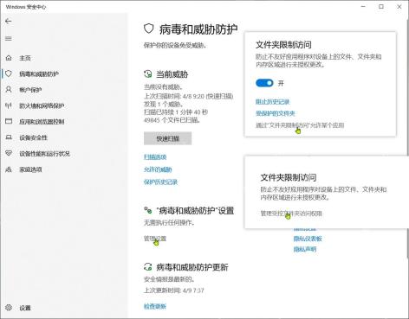Click the back arrow icon
Screen dimensions: 409x319
pyautogui.click(x=9, y=21)
